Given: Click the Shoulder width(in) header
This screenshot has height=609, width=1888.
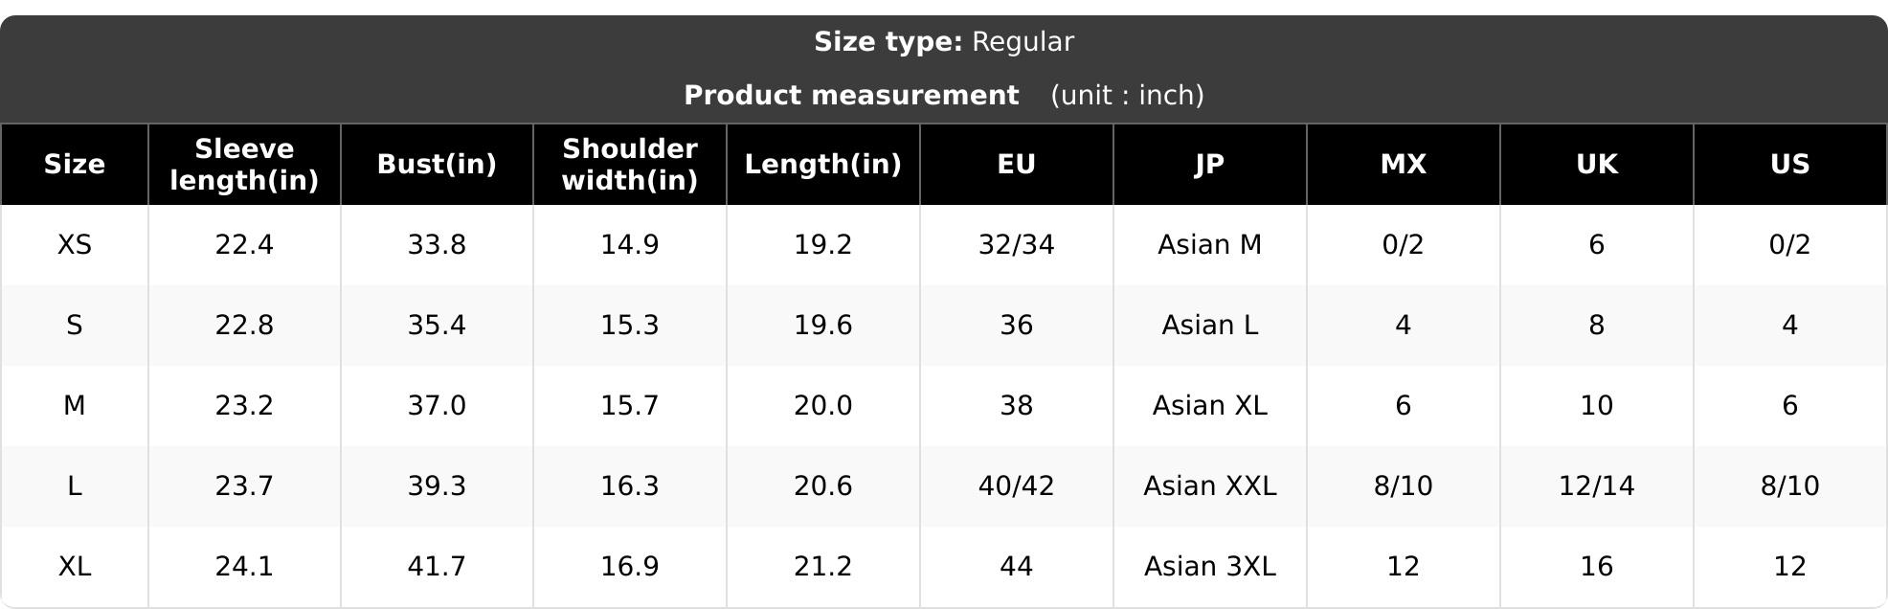Looking at the screenshot, I should (630, 165).
